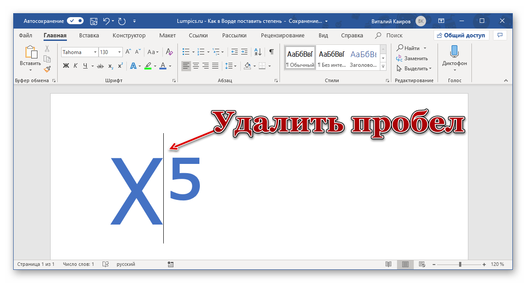Screen dimensions: 526x283
Task: Click the Save icon in title bar
Action: [94, 21]
